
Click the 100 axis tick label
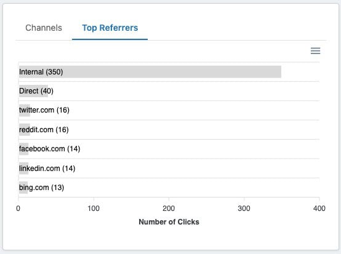(94, 208)
